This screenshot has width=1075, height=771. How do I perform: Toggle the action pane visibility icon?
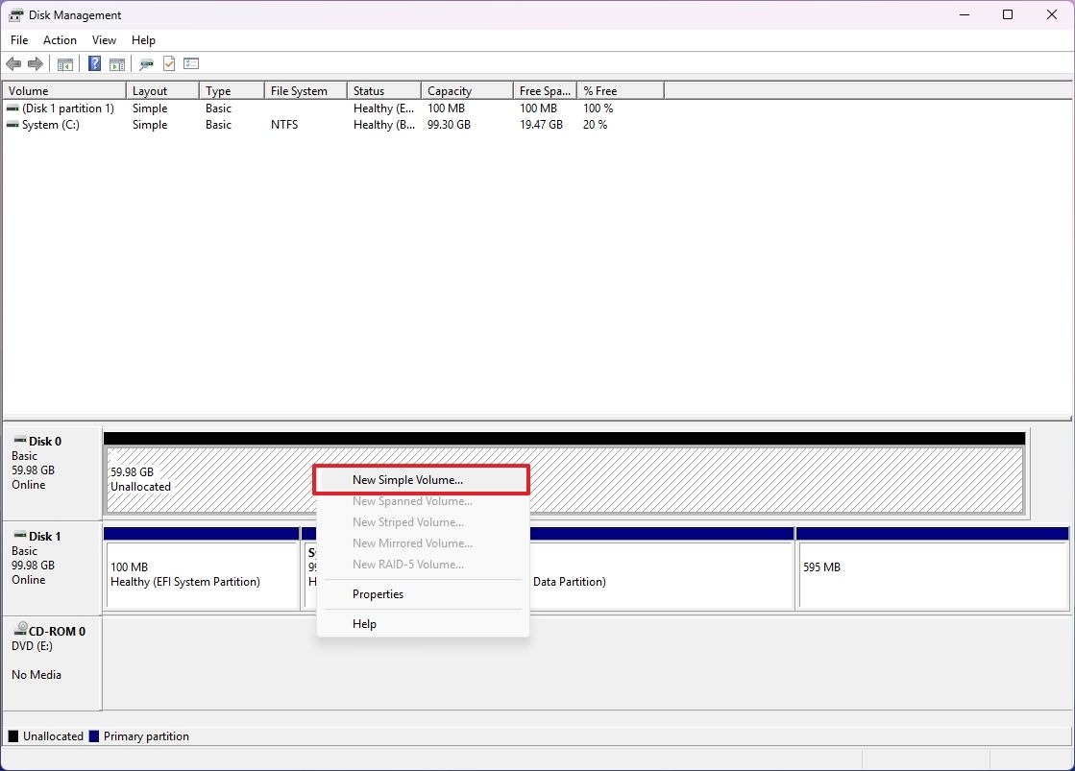pyautogui.click(x=116, y=63)
